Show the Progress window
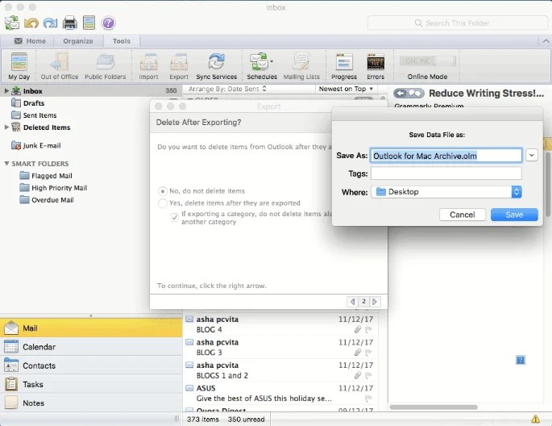The image size is (552, 426). [x=344, y=66]
